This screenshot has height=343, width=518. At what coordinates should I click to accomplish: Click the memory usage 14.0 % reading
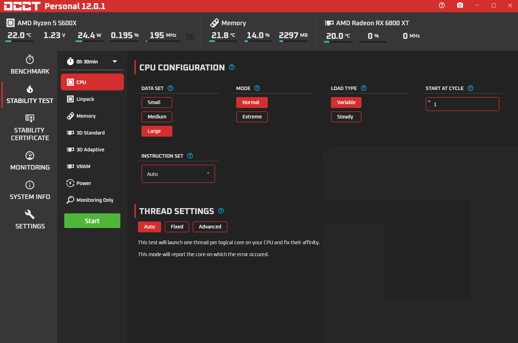point(258,35)
